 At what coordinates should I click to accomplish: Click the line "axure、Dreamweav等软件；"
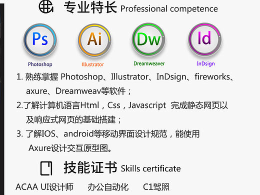[78, 91]
